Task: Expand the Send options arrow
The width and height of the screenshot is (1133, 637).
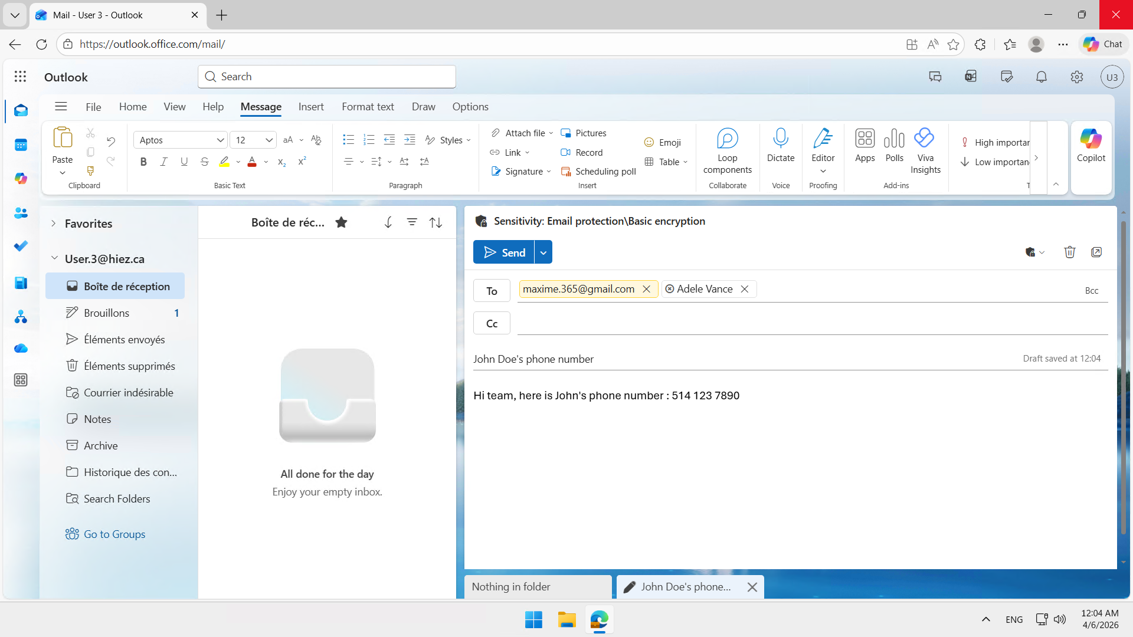Action: click(543, 252)
